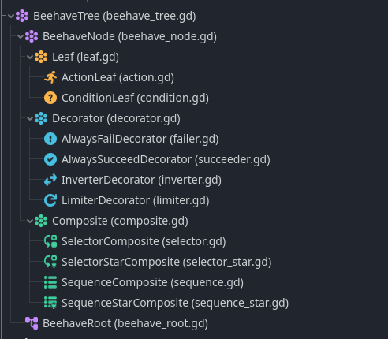Click the SelectorStarComposite icon with asterisk
Viewport: 388px width, 339px height.
coord(50,262)
